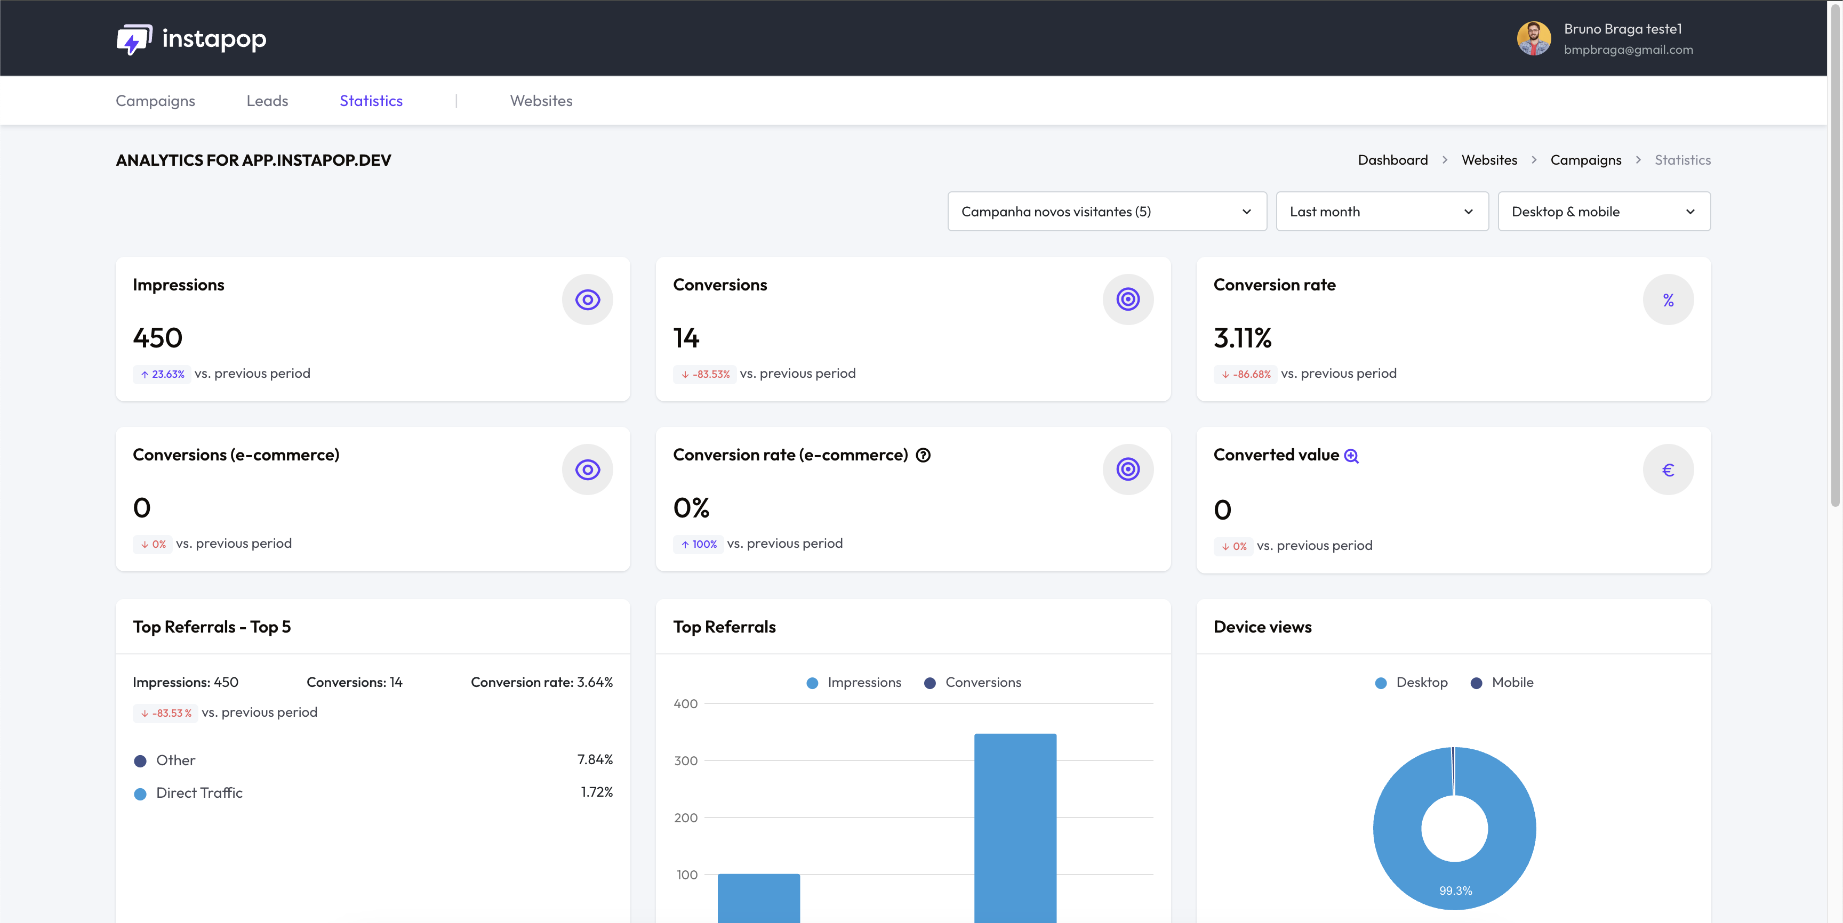
Task: Toggle the Conversions legend in Top Referrals
Action: 972,683
